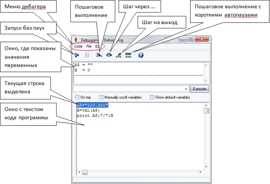Click the Pause debugger icon
Viewport: 270px width, 184px height.
point(87,55)
